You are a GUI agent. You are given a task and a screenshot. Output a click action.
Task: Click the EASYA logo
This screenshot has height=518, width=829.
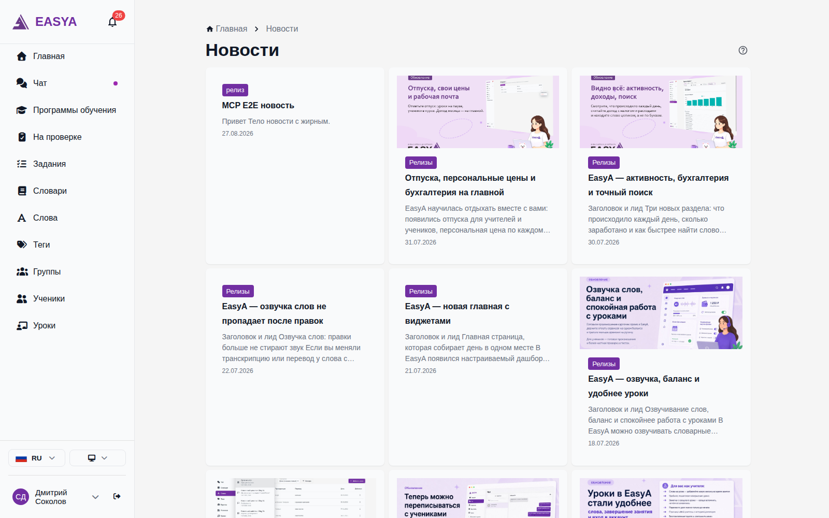(x=45, y=22)
